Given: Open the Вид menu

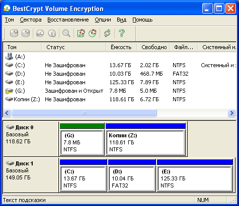Looking at the screenshot, I should click(x=122, y=20).
